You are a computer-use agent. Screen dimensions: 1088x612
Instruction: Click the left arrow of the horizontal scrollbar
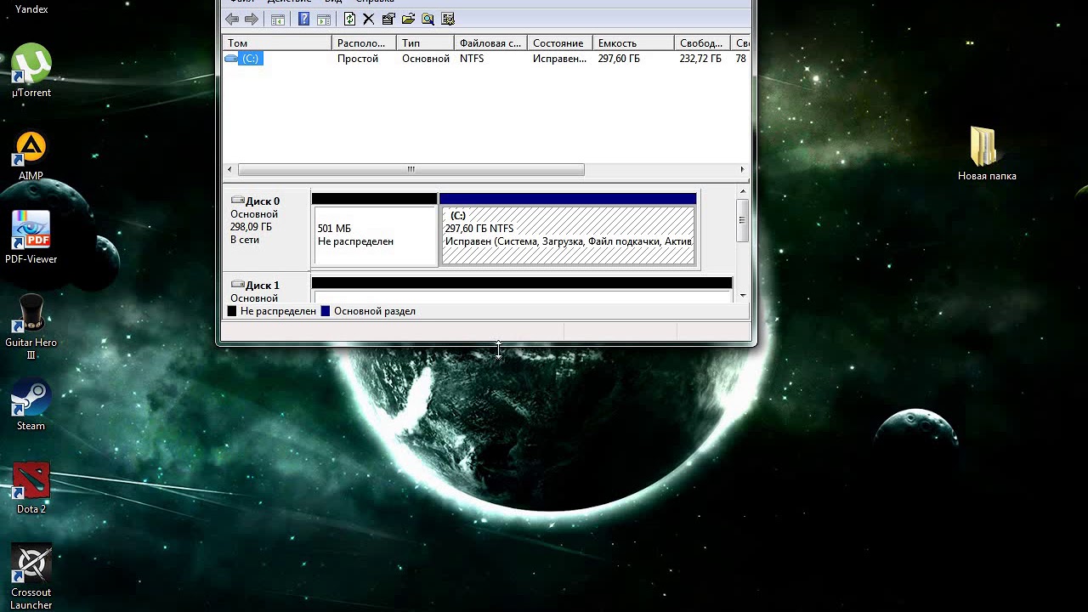[x=230, y=169]
